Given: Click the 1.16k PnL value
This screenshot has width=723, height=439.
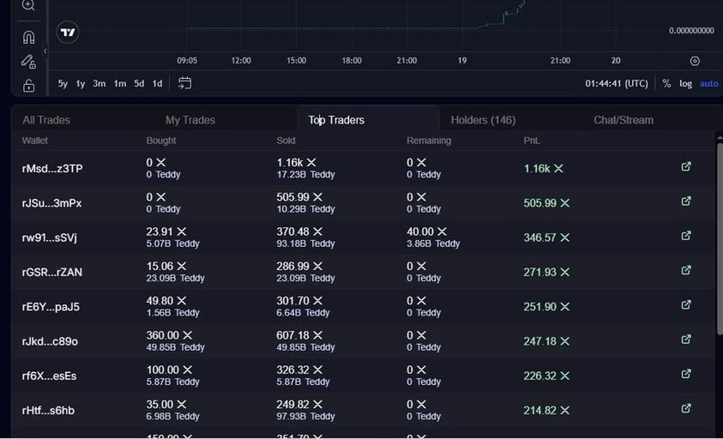Looking at the screenshot, I should (543, 169).
